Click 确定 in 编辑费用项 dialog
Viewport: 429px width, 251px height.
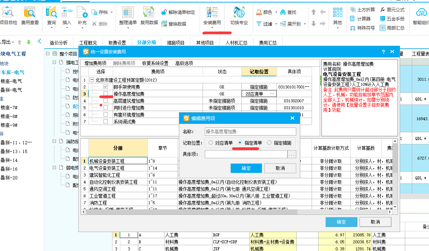[246, 168]
